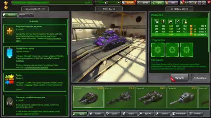Open the first device slot
Screen dimensions: 211x118
tap(158, 50)
